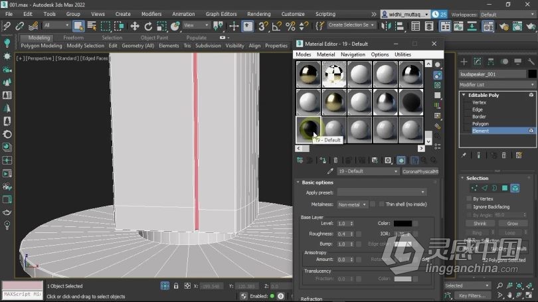
Task: Toggle selection lock in status bar
Action: 176,286
